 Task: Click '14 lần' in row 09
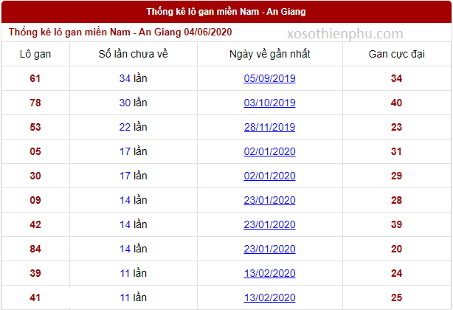pos(134,200)
